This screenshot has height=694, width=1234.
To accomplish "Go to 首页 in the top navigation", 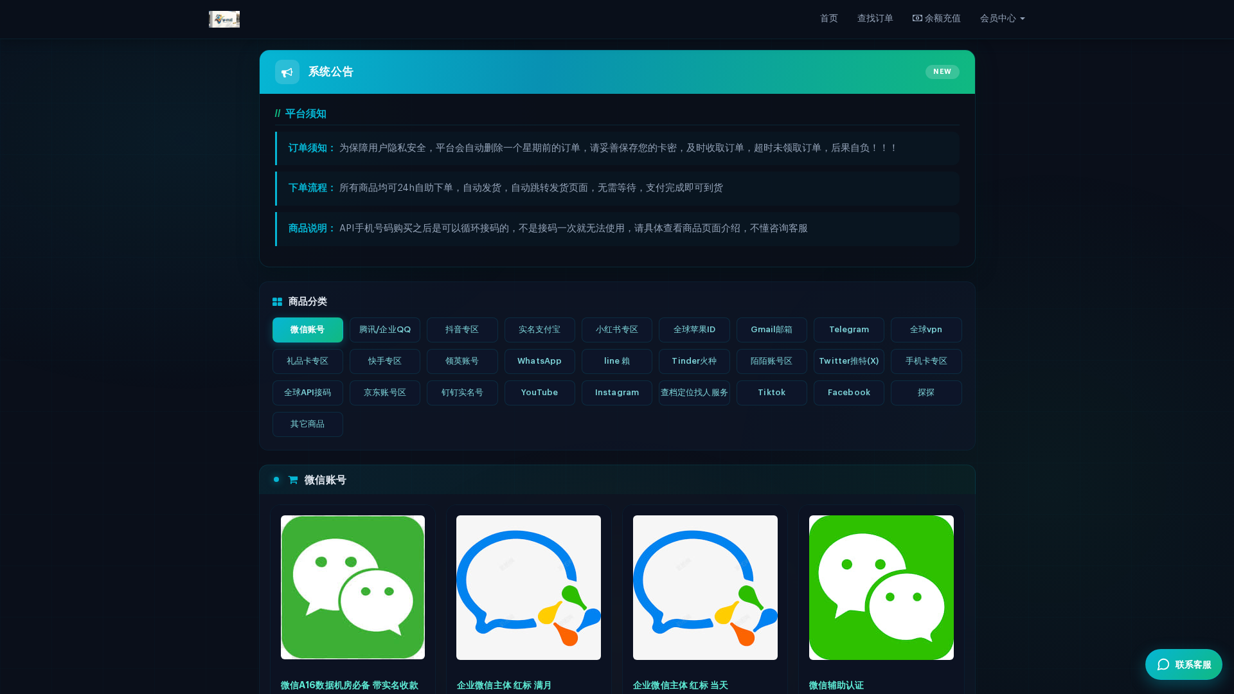I will (x=829, y=18).
